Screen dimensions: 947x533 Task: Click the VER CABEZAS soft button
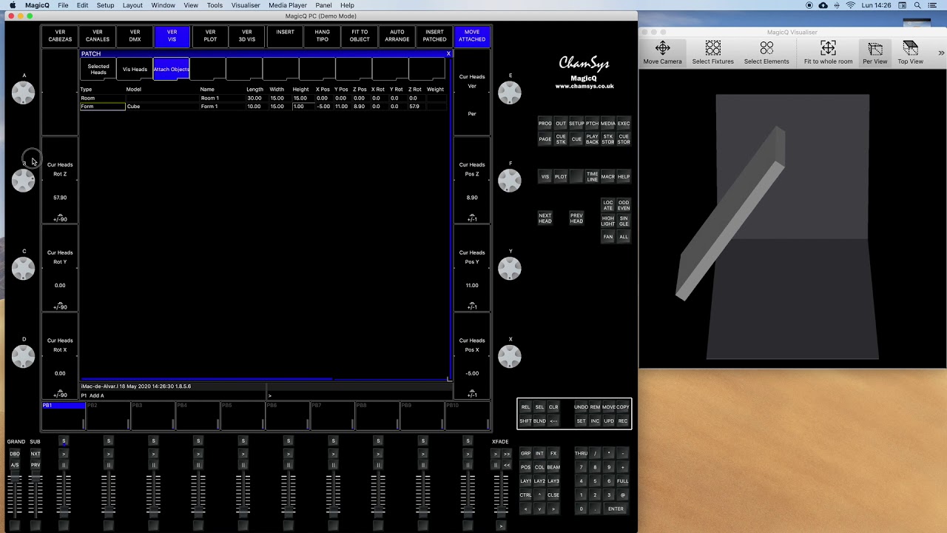click(x=60, y=36)
